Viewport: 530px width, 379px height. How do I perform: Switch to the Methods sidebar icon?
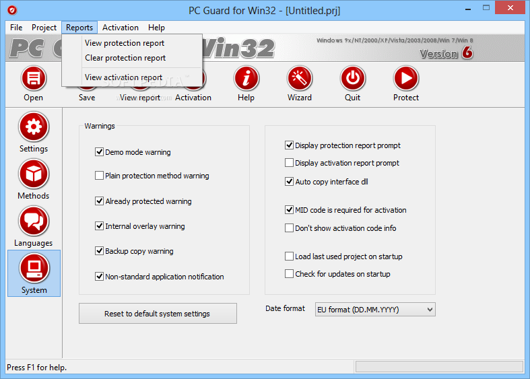click(x=34, y=174)
